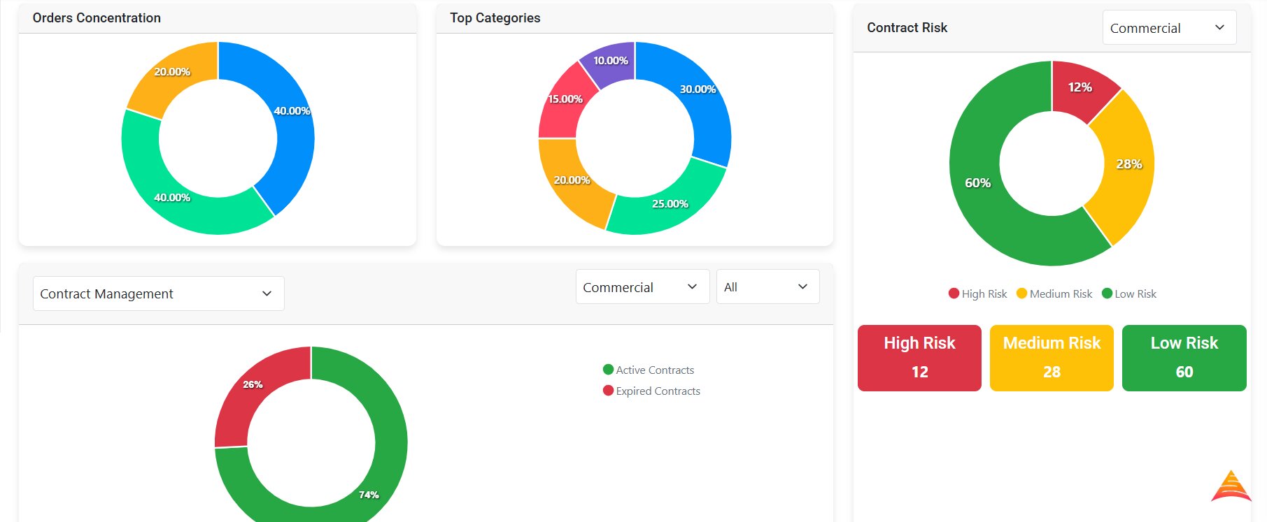Screen dimensions: 1267x522
Task: Expand the Contract Risk Commercial dropdown
Action: pos(1168,28)
